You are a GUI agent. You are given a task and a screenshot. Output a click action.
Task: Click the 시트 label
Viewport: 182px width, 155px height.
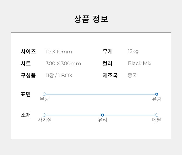(26, 63)
